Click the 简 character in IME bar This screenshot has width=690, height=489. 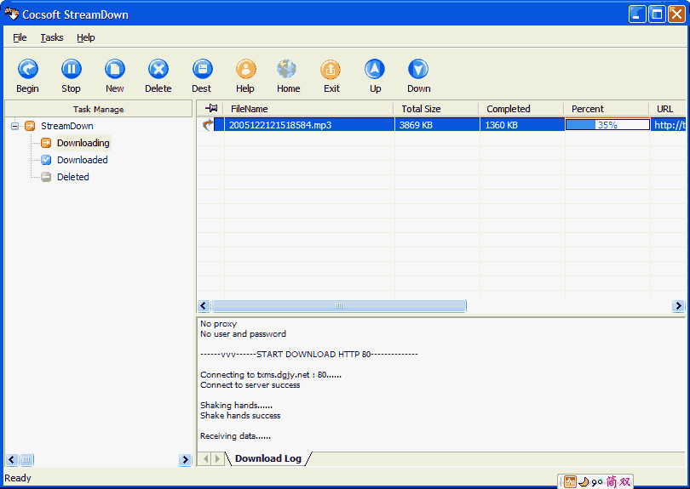[x=612, y=482]
